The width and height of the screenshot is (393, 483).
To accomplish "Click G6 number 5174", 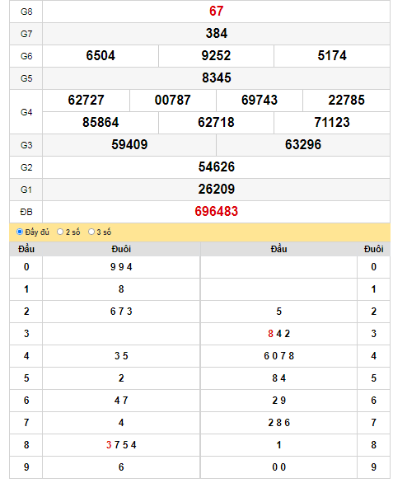I will tap(332, 56).
